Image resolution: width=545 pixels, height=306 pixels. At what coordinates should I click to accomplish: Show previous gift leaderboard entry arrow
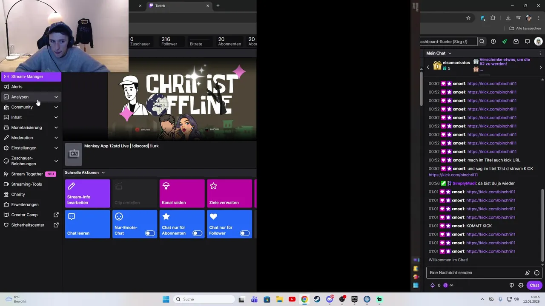[428, 67]
